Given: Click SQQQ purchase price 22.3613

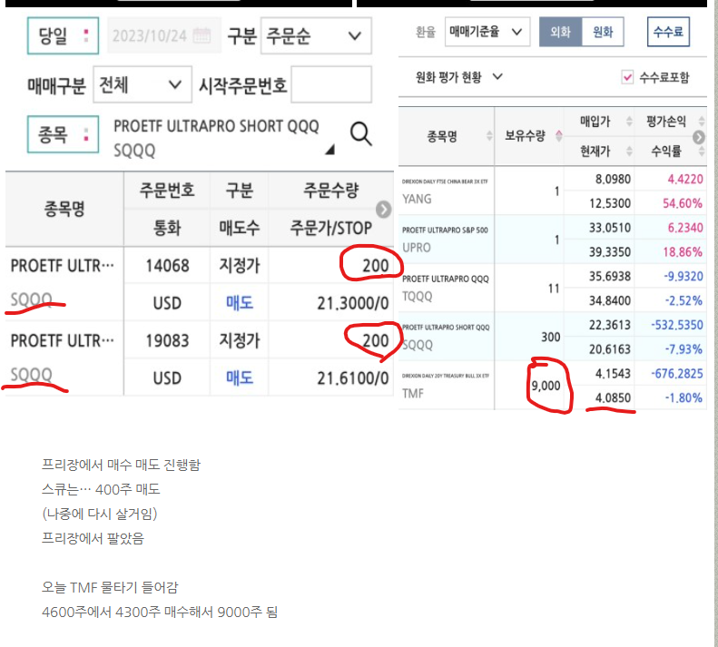Looking at the screenshot, I should pyautogui.click(x=609, y=325).
